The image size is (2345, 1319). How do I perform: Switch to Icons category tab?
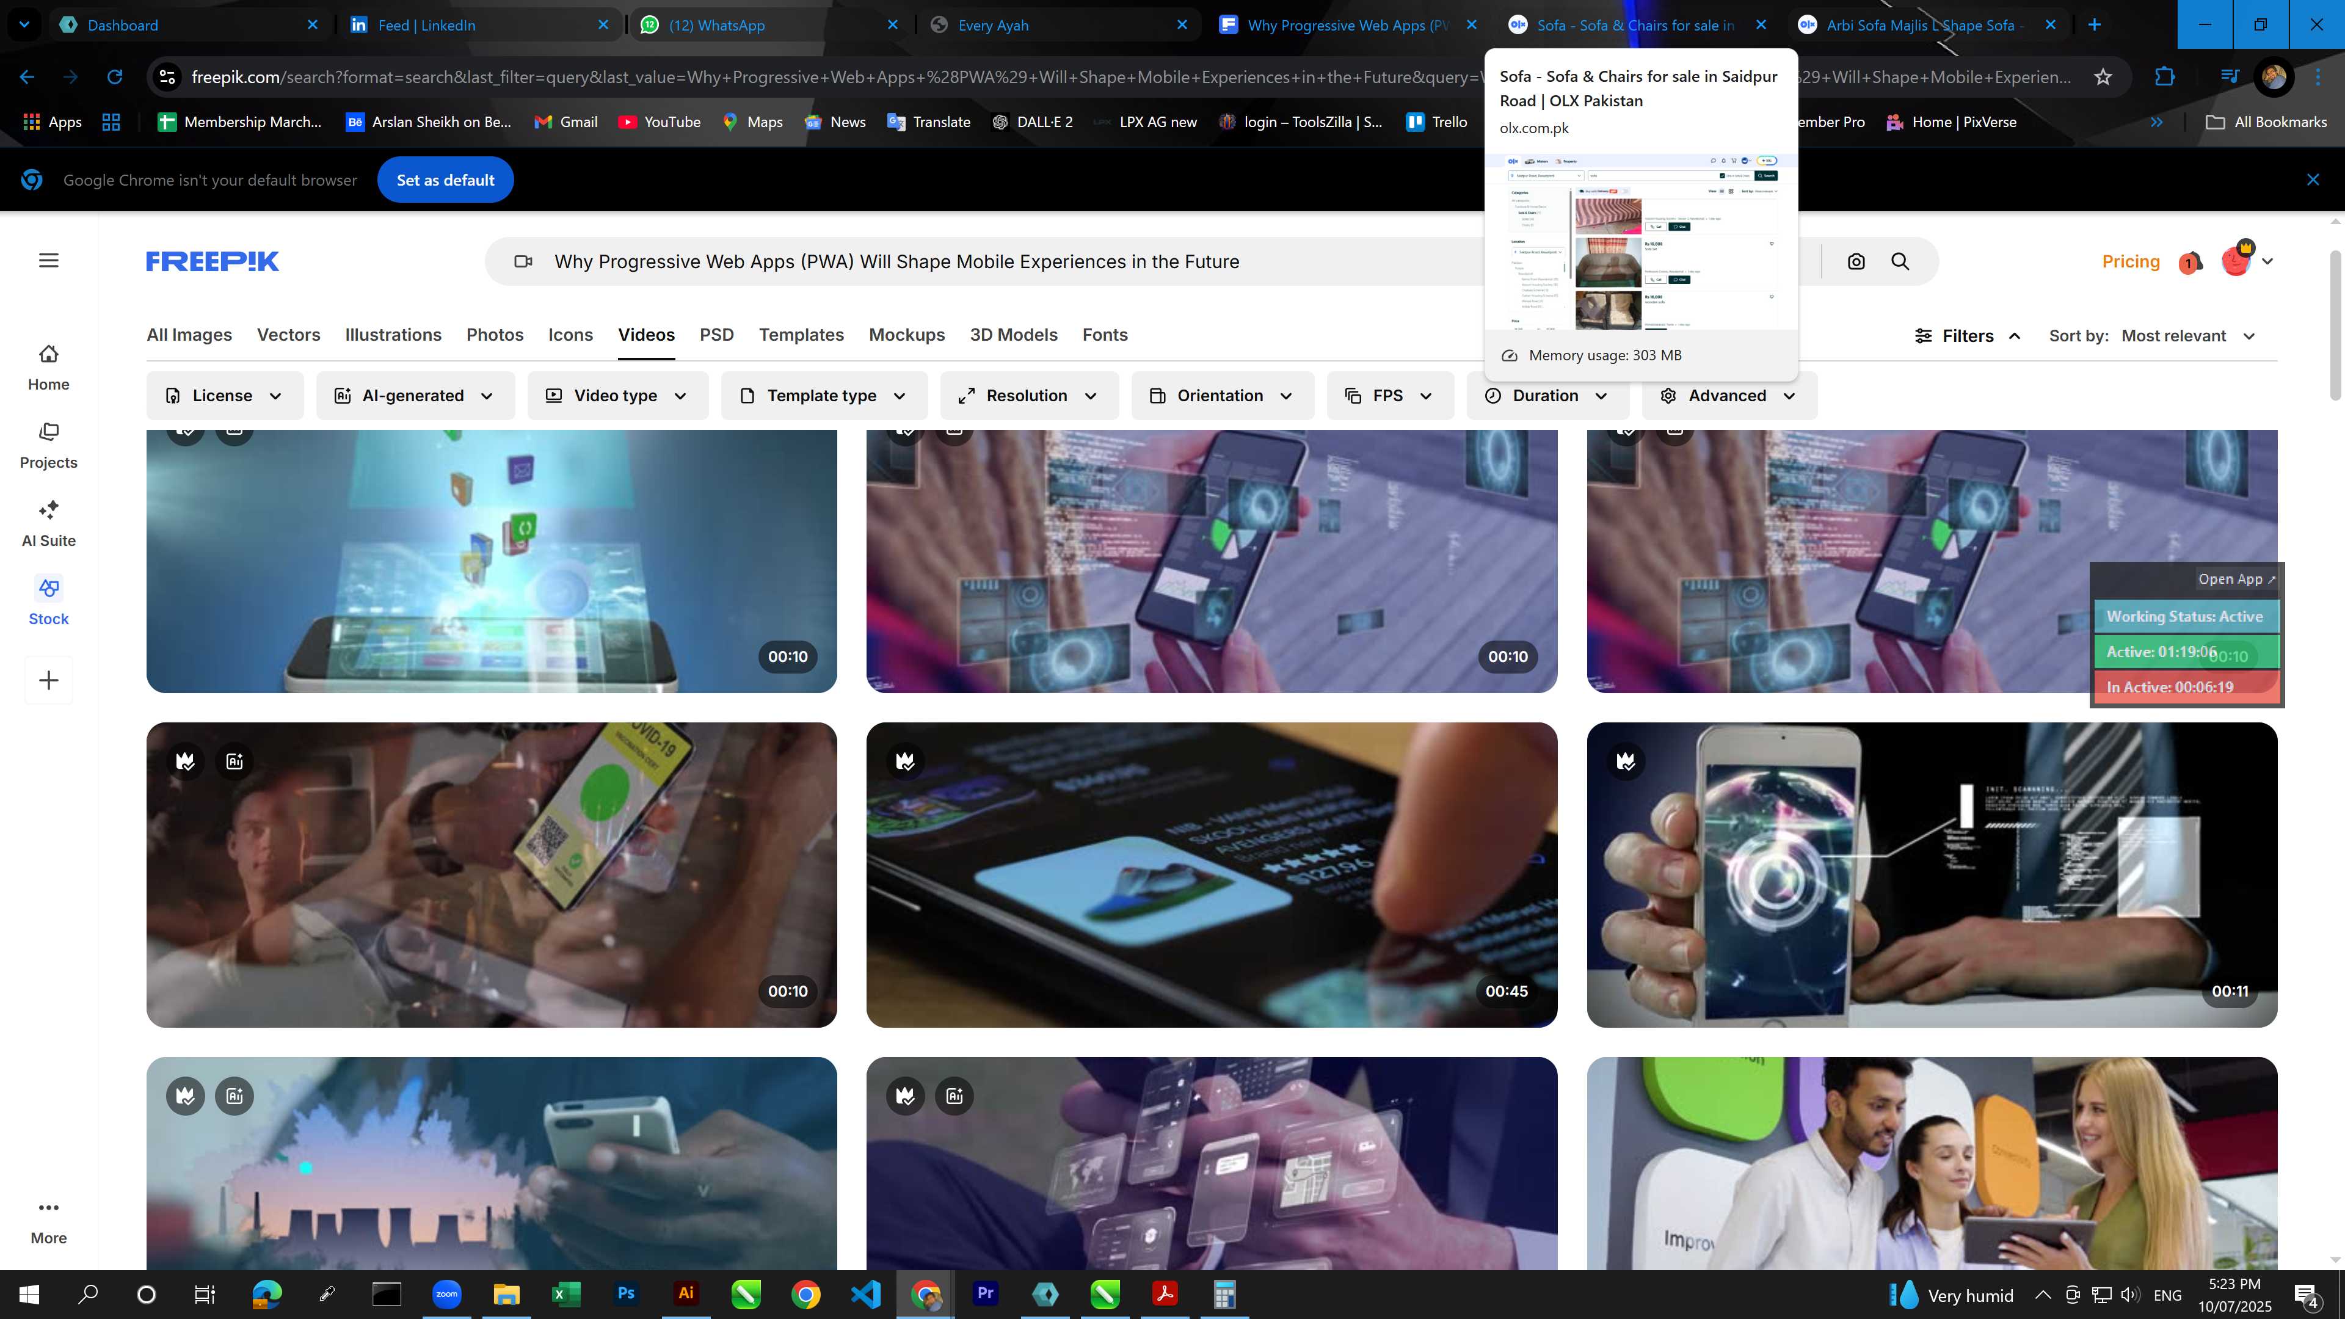(x=571, y=335)
